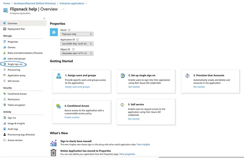Click the Sign-ins icon in sidebar
The image size is (244, 158).
pyautogui.click(x=5, y=118)
